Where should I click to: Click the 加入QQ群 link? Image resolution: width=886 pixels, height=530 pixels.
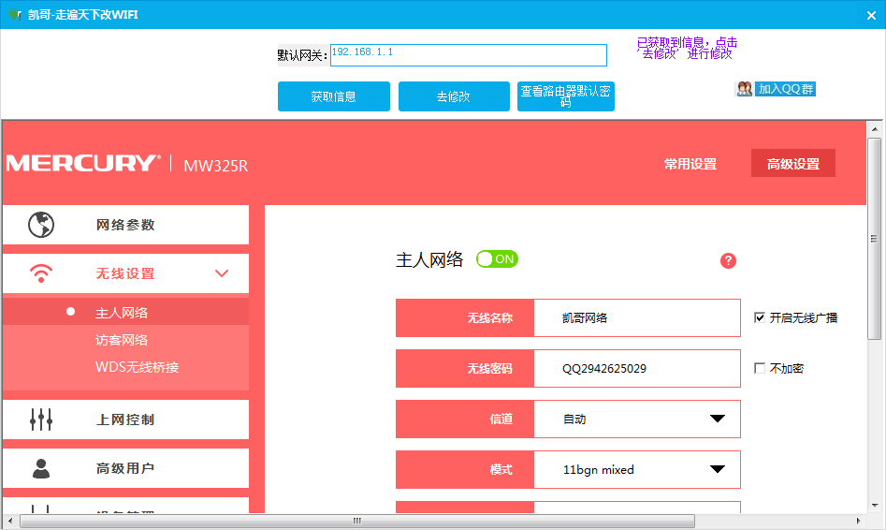point(785,89)
